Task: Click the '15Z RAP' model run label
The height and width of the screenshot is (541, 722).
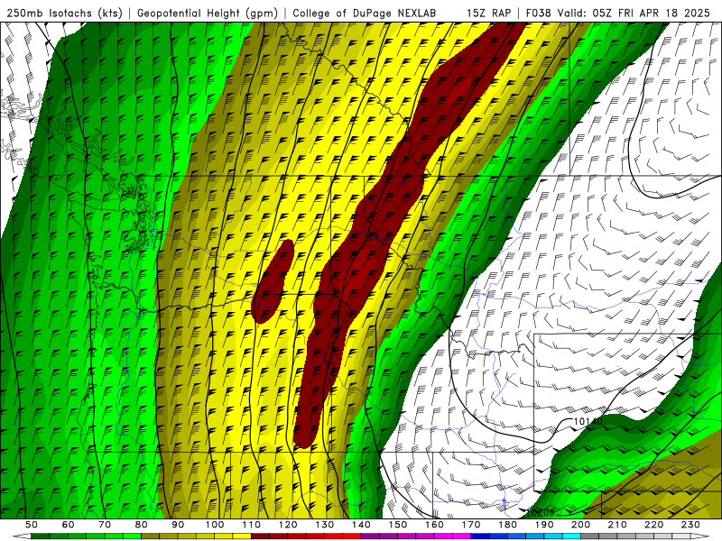Action: [x=488, y=13]
